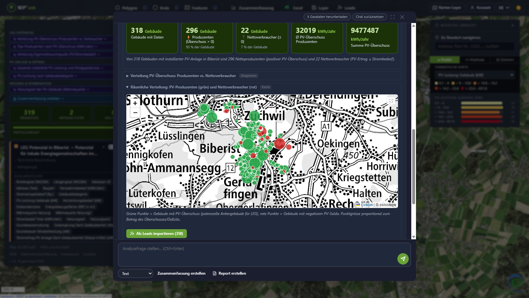Open the Features tool in toolbar

[196, 8]
